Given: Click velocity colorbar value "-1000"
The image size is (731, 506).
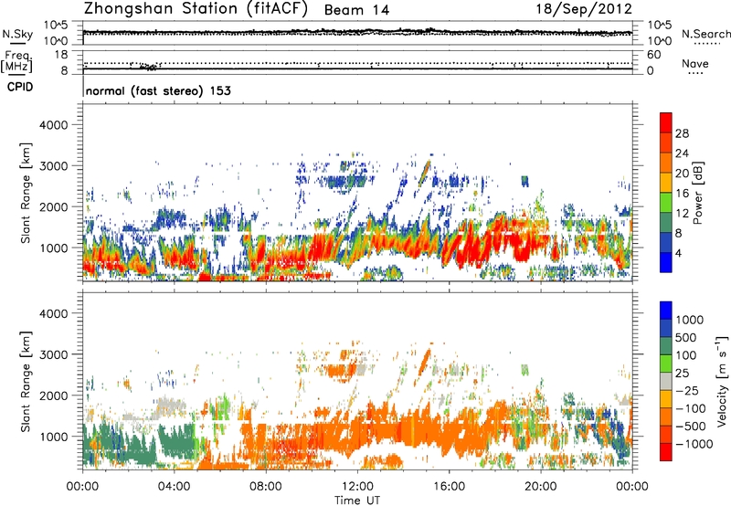Looking at the screenshot, I should pos(694,444).
